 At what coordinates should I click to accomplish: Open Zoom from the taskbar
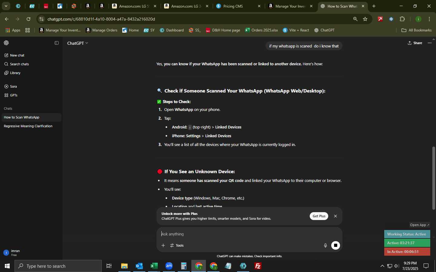point(169,266)
